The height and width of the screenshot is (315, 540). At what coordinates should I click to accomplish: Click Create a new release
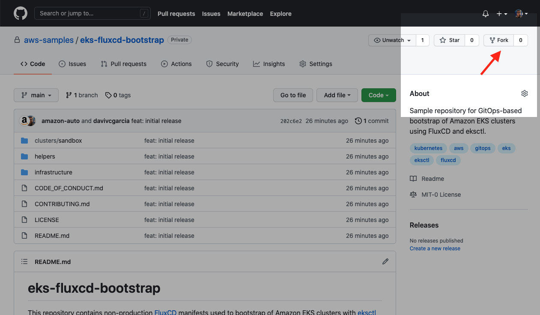pyautogui.click(x=435, y=249)
